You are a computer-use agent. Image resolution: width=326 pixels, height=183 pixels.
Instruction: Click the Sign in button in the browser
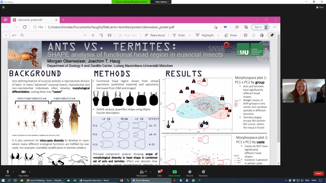point(260,27)
